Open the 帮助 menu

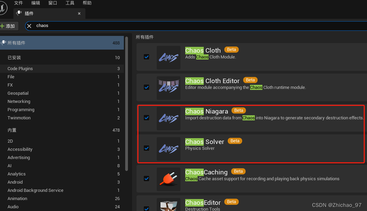click(x=87, y=3)
